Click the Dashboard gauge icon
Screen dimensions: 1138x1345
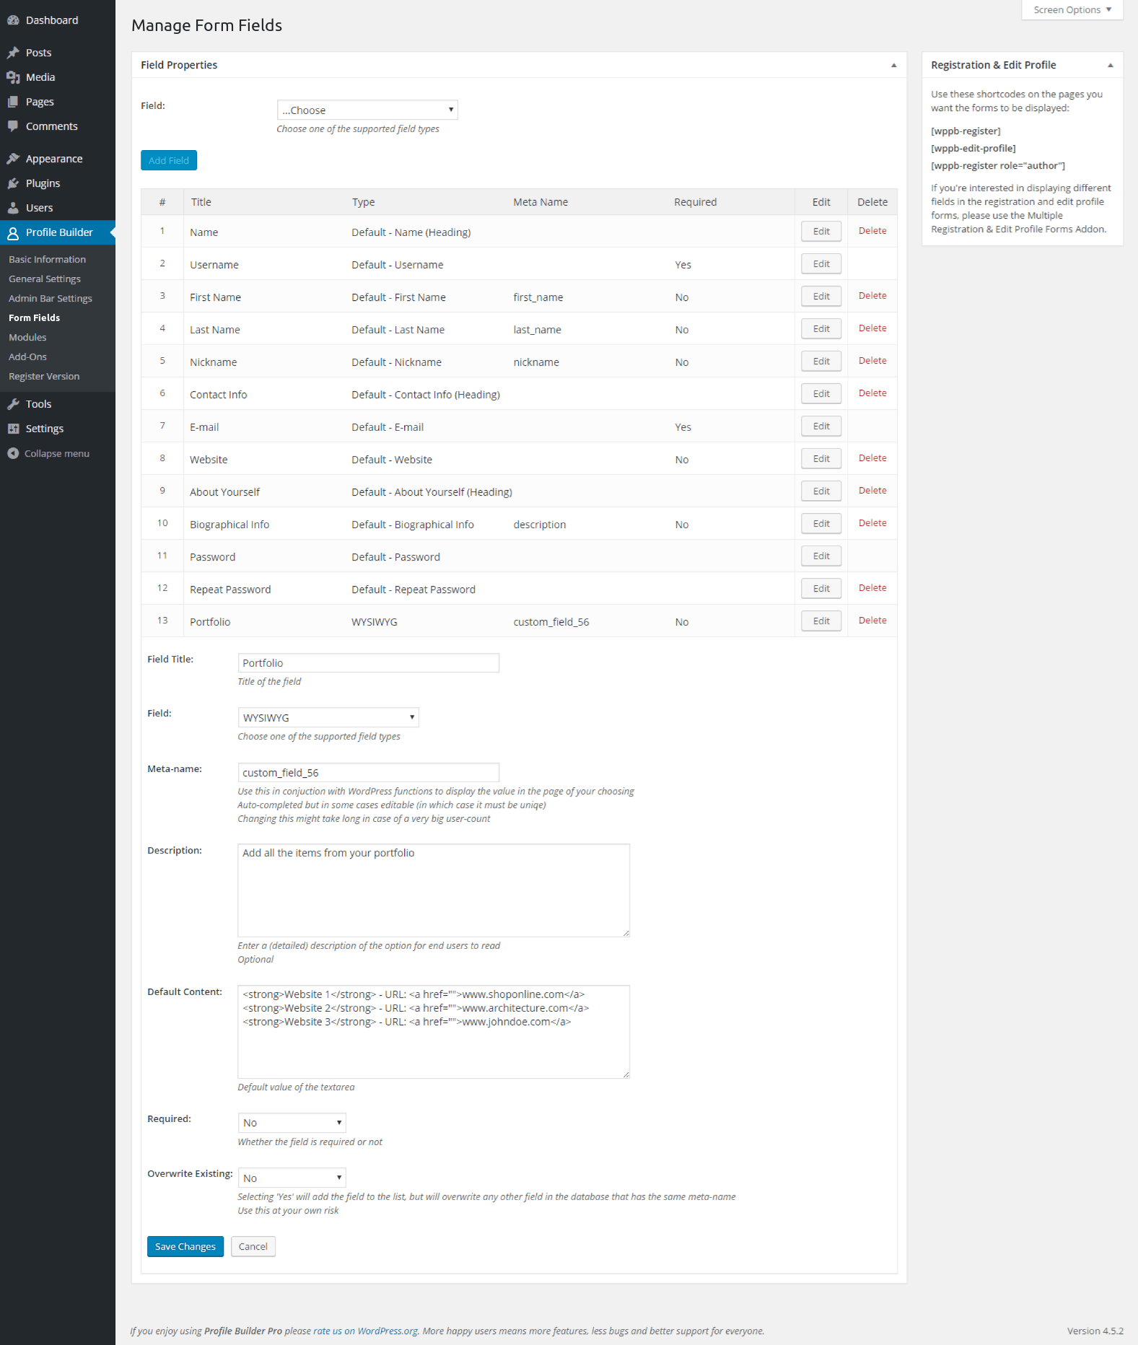(x=13, y=20)
